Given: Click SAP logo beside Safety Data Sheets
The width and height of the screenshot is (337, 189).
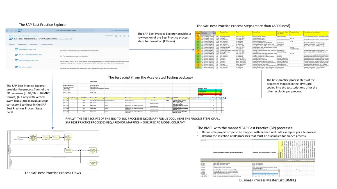Looking at the screenshot, I should tap(16, 60).
